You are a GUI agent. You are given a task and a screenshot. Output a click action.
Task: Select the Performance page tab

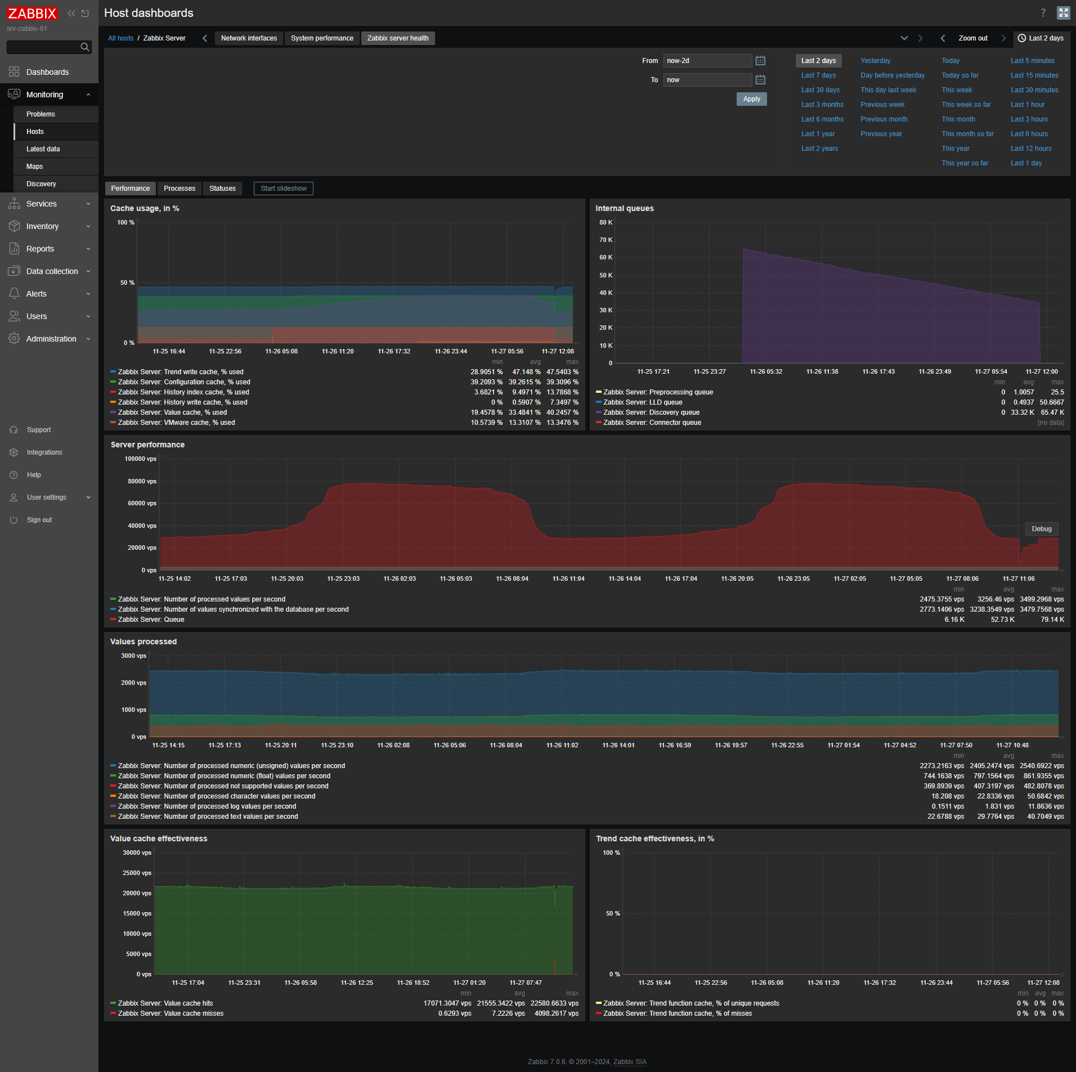coord(130,189)
